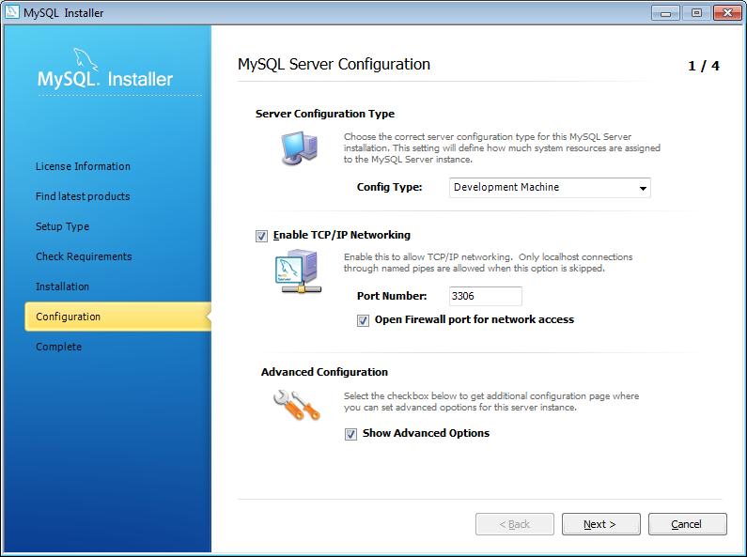
Task: Click the 1 / 4 page indicator
Action: click(x=704, y=66)
